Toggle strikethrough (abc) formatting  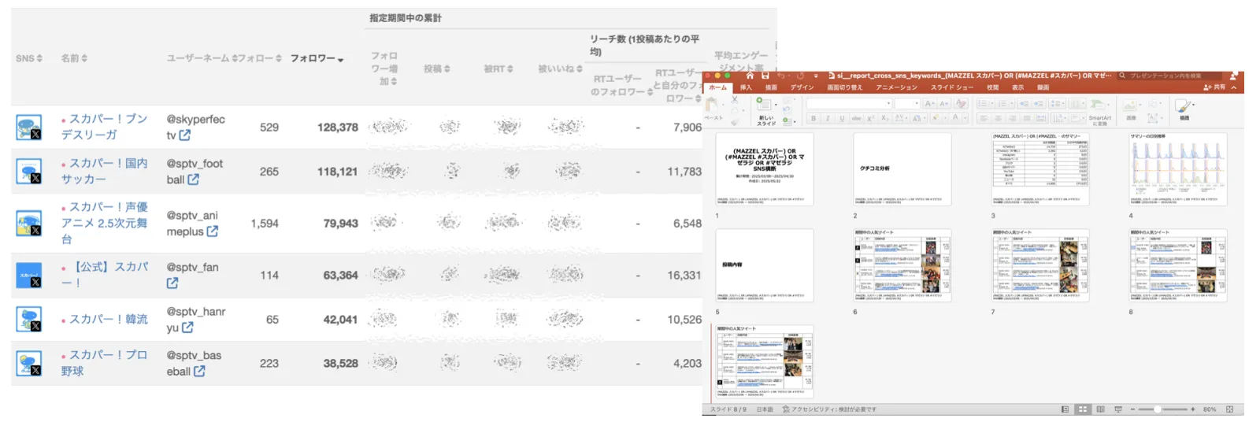pos(856,118)
